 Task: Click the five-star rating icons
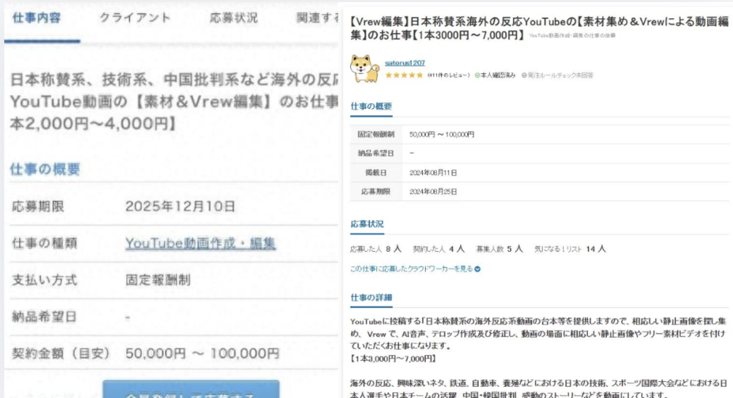[x=404, y=75]
